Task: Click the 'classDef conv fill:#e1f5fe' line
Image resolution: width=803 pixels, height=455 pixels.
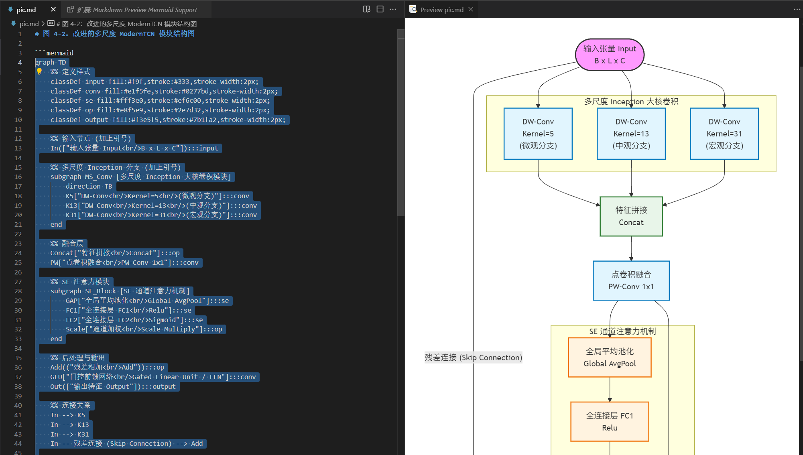Action: (164, 91)
